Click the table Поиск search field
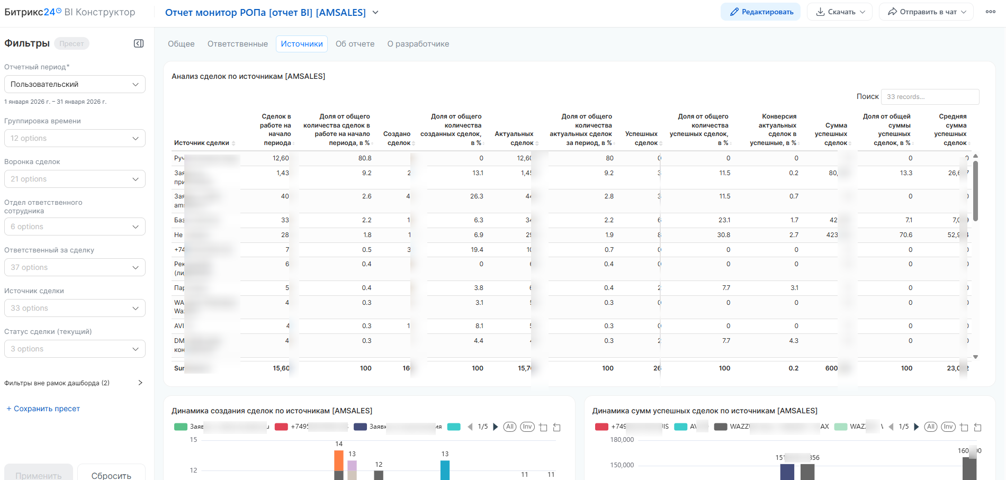Screen dimensions: 1006x480 pyautogui.click(x=929, y=97)
